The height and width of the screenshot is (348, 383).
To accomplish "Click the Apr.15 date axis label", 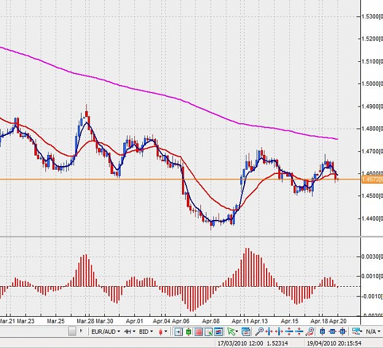I will [289, 321].
